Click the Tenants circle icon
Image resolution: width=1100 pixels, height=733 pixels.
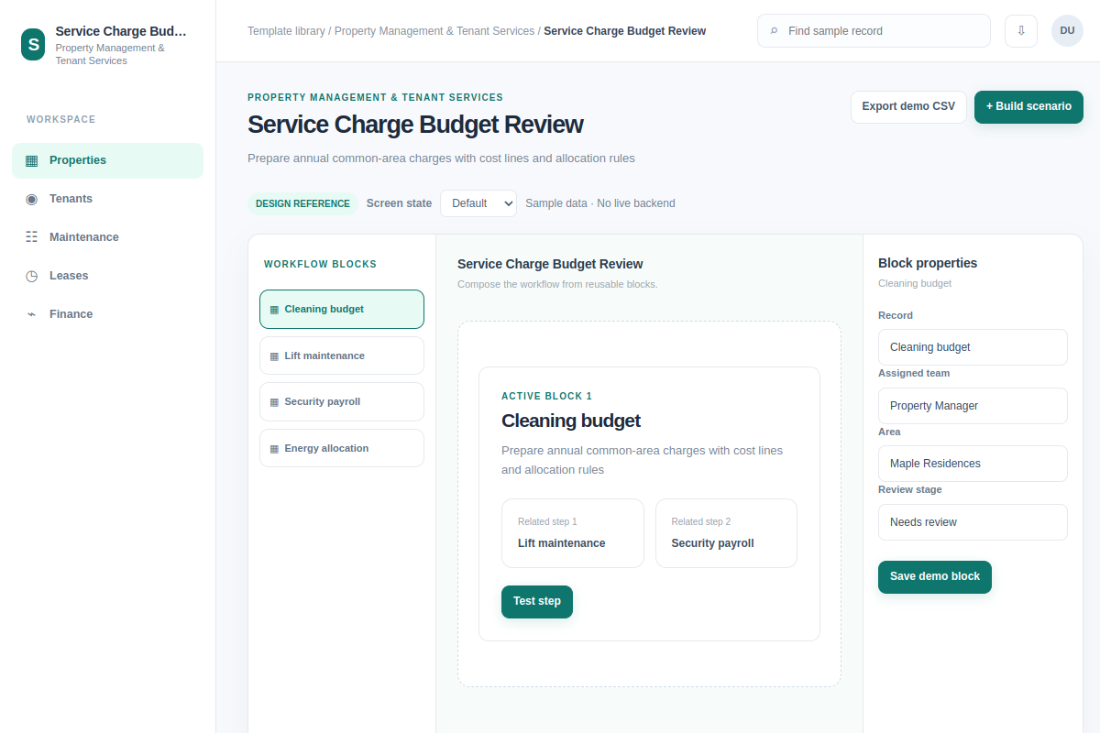click(32, 199)
